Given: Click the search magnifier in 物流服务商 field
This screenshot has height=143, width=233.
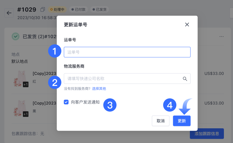Looking at the screenshot, I should 185,79.
